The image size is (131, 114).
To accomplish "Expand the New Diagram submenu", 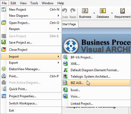I will tap(58, 16).
